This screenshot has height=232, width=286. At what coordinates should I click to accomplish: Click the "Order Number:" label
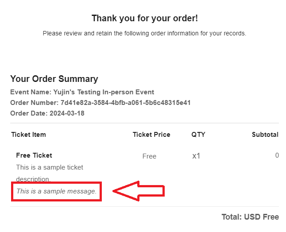click(x=34, y=103)
